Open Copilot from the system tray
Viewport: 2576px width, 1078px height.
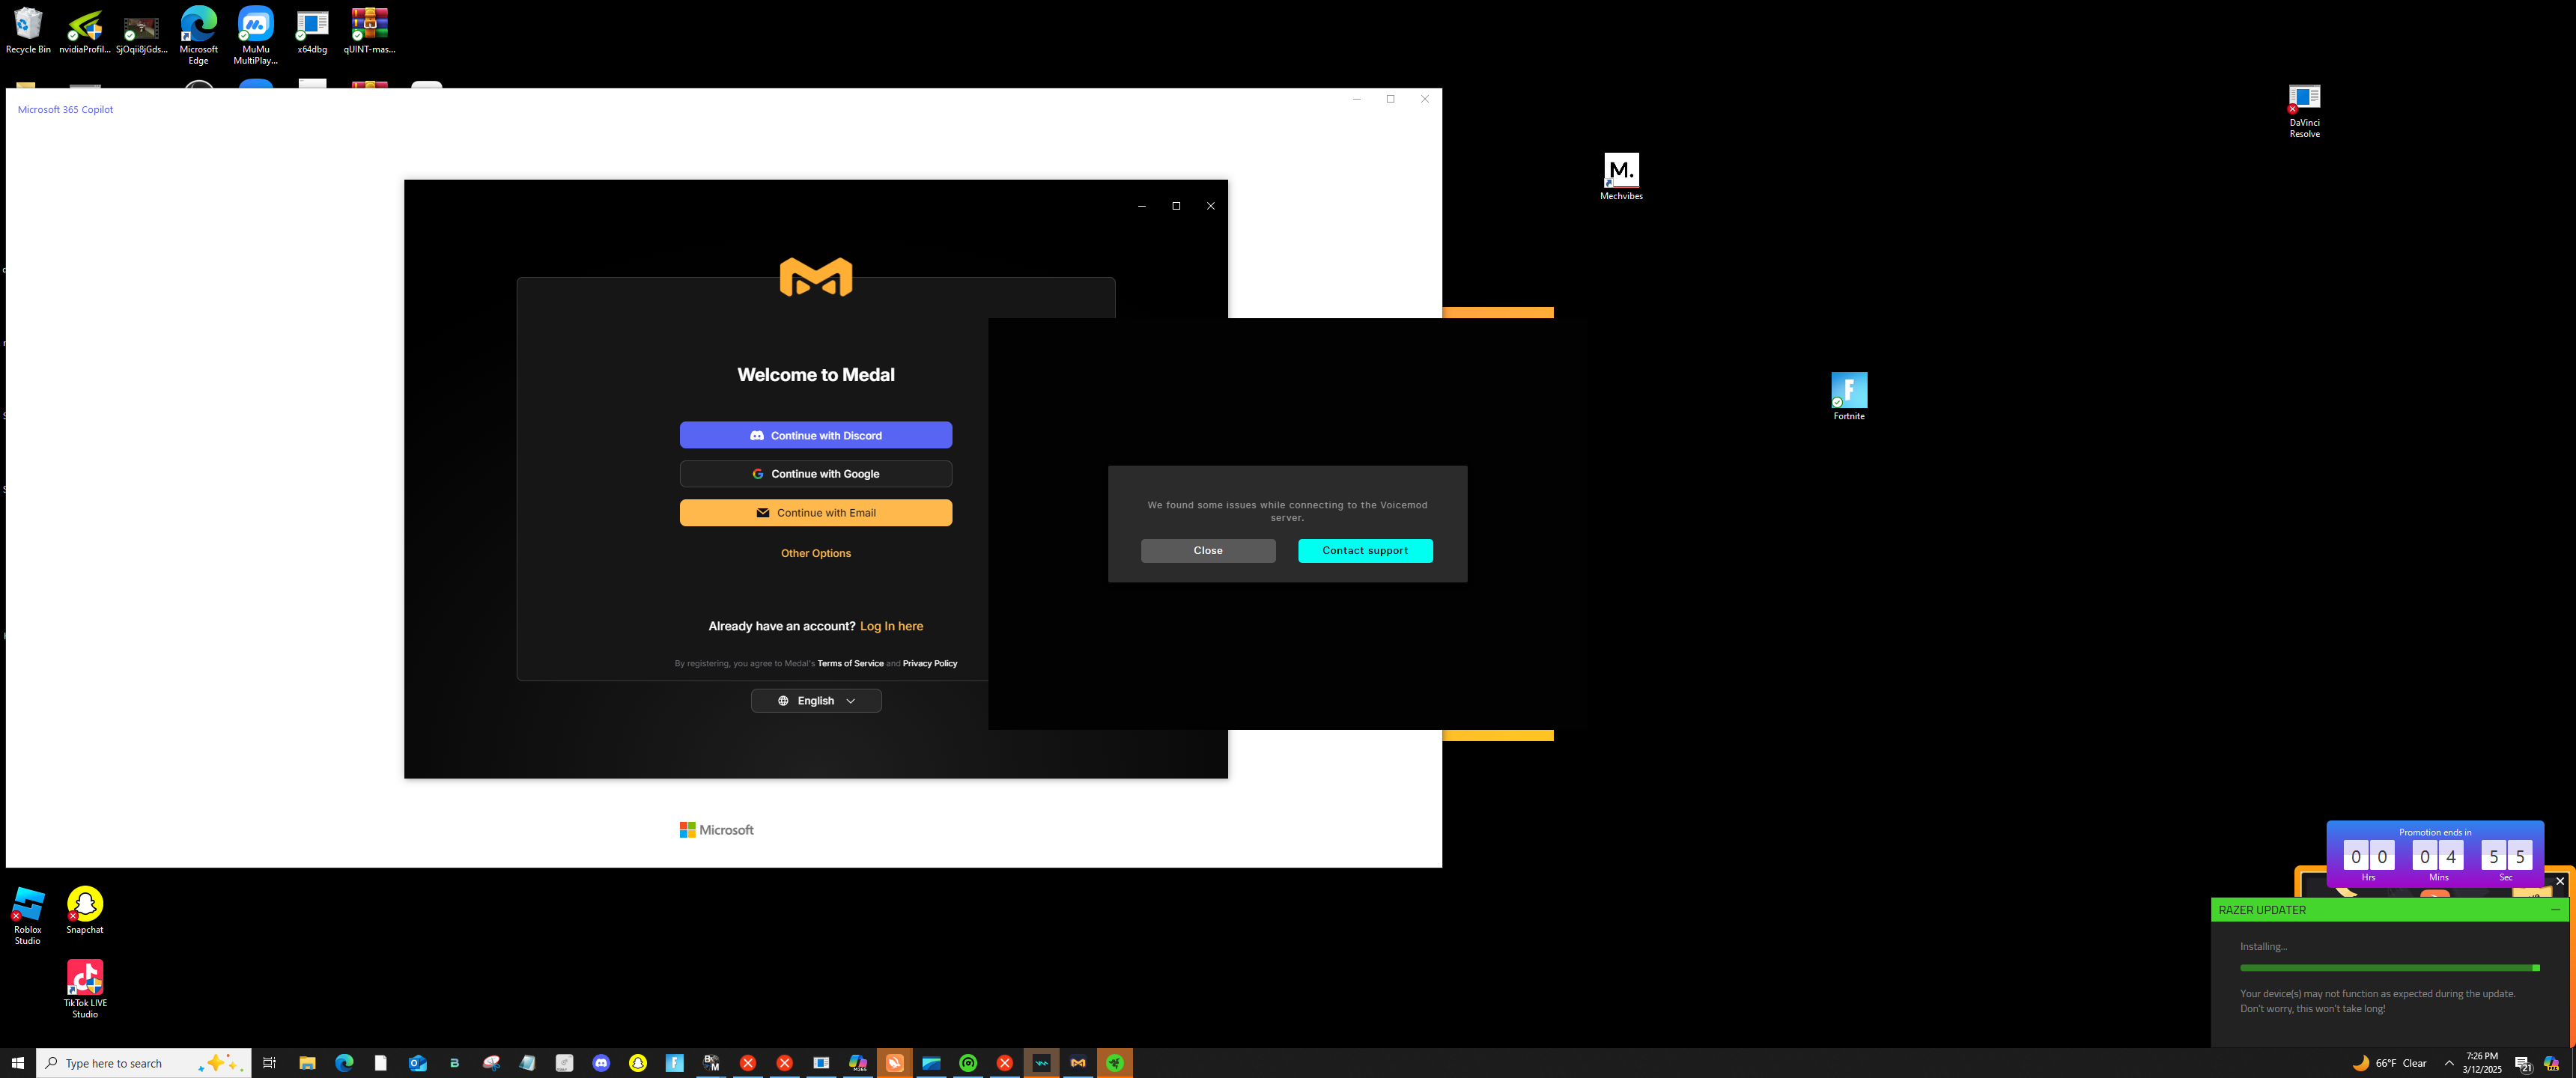2551,1063
